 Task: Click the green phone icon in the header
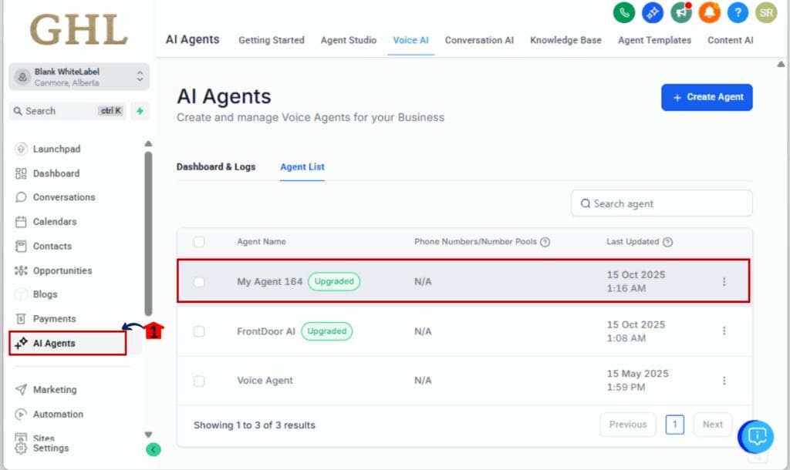[x=624, y=12]
